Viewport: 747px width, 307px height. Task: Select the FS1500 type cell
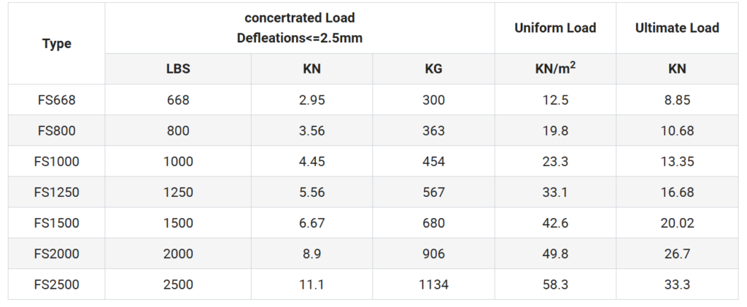(x=57, y=222)
